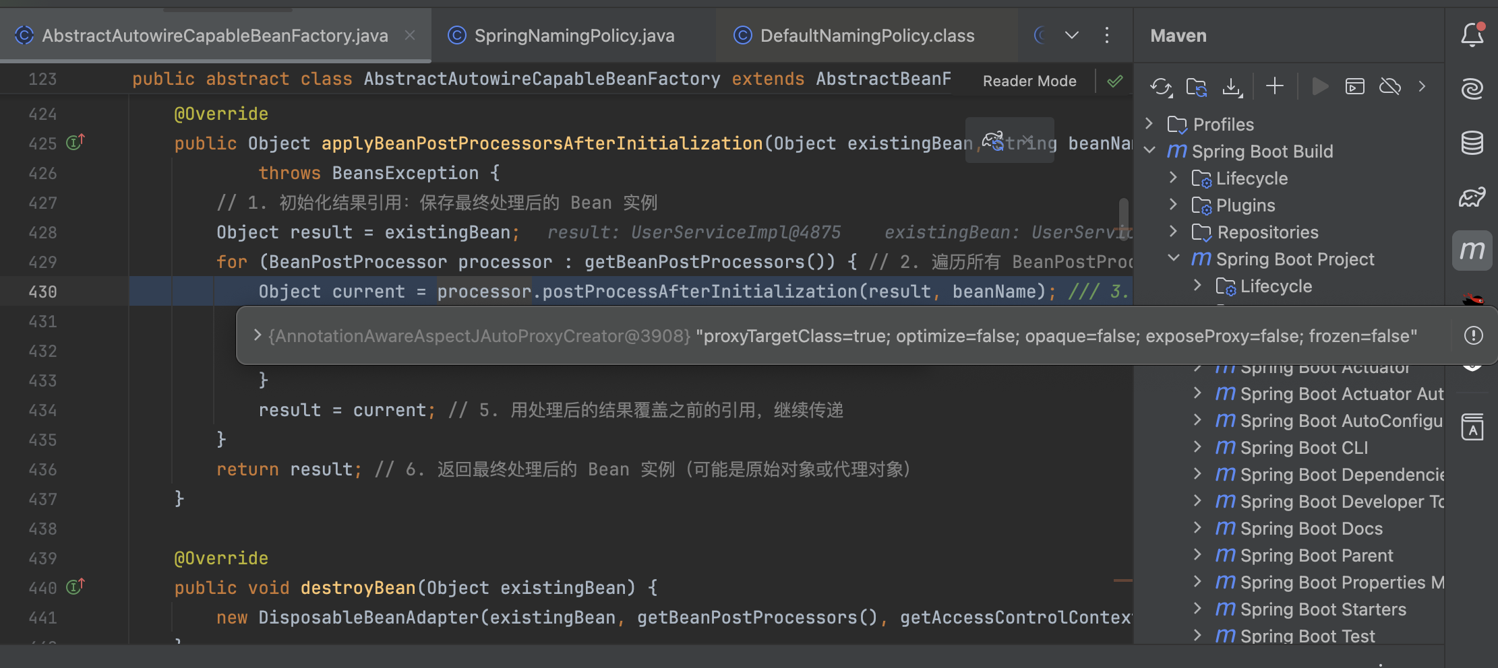Download sources and documentation icon
This screenshot has height=668, width=1498.
tap(1232, 86)
